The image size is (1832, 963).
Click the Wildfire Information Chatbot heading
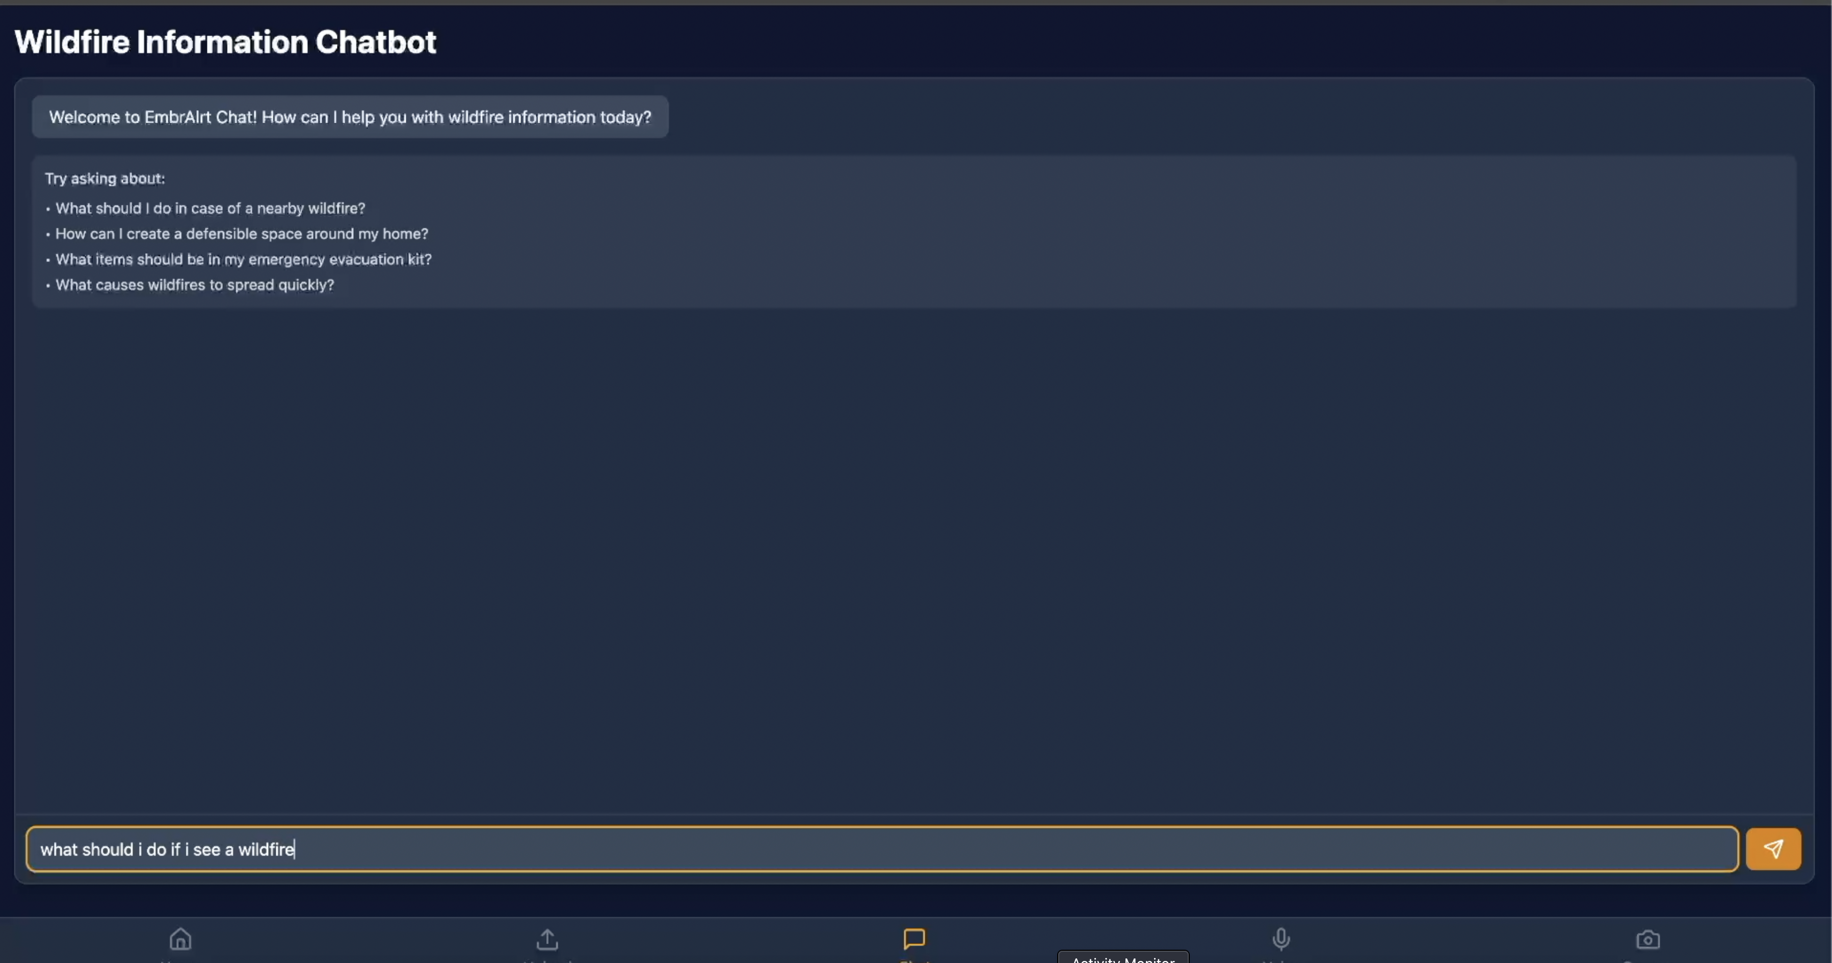[x=225, y=42]
